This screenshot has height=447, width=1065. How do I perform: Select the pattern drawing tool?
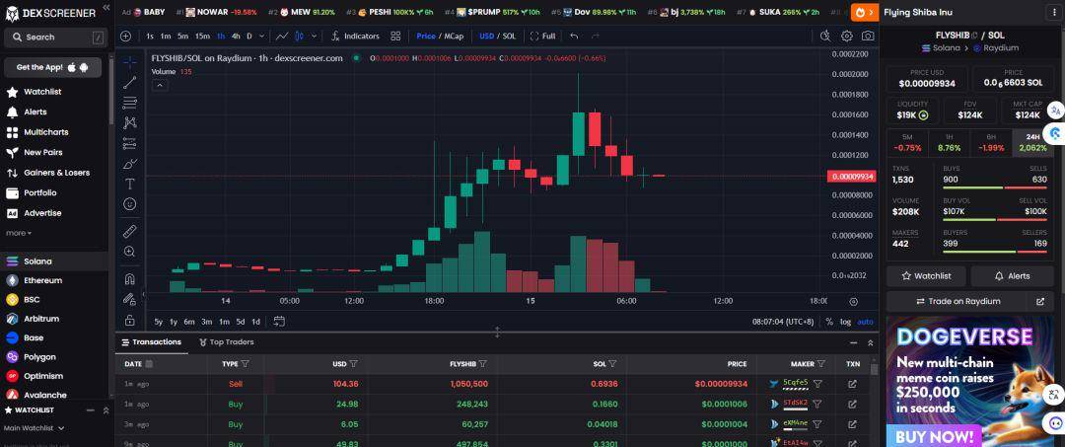(x=130, y=123)
